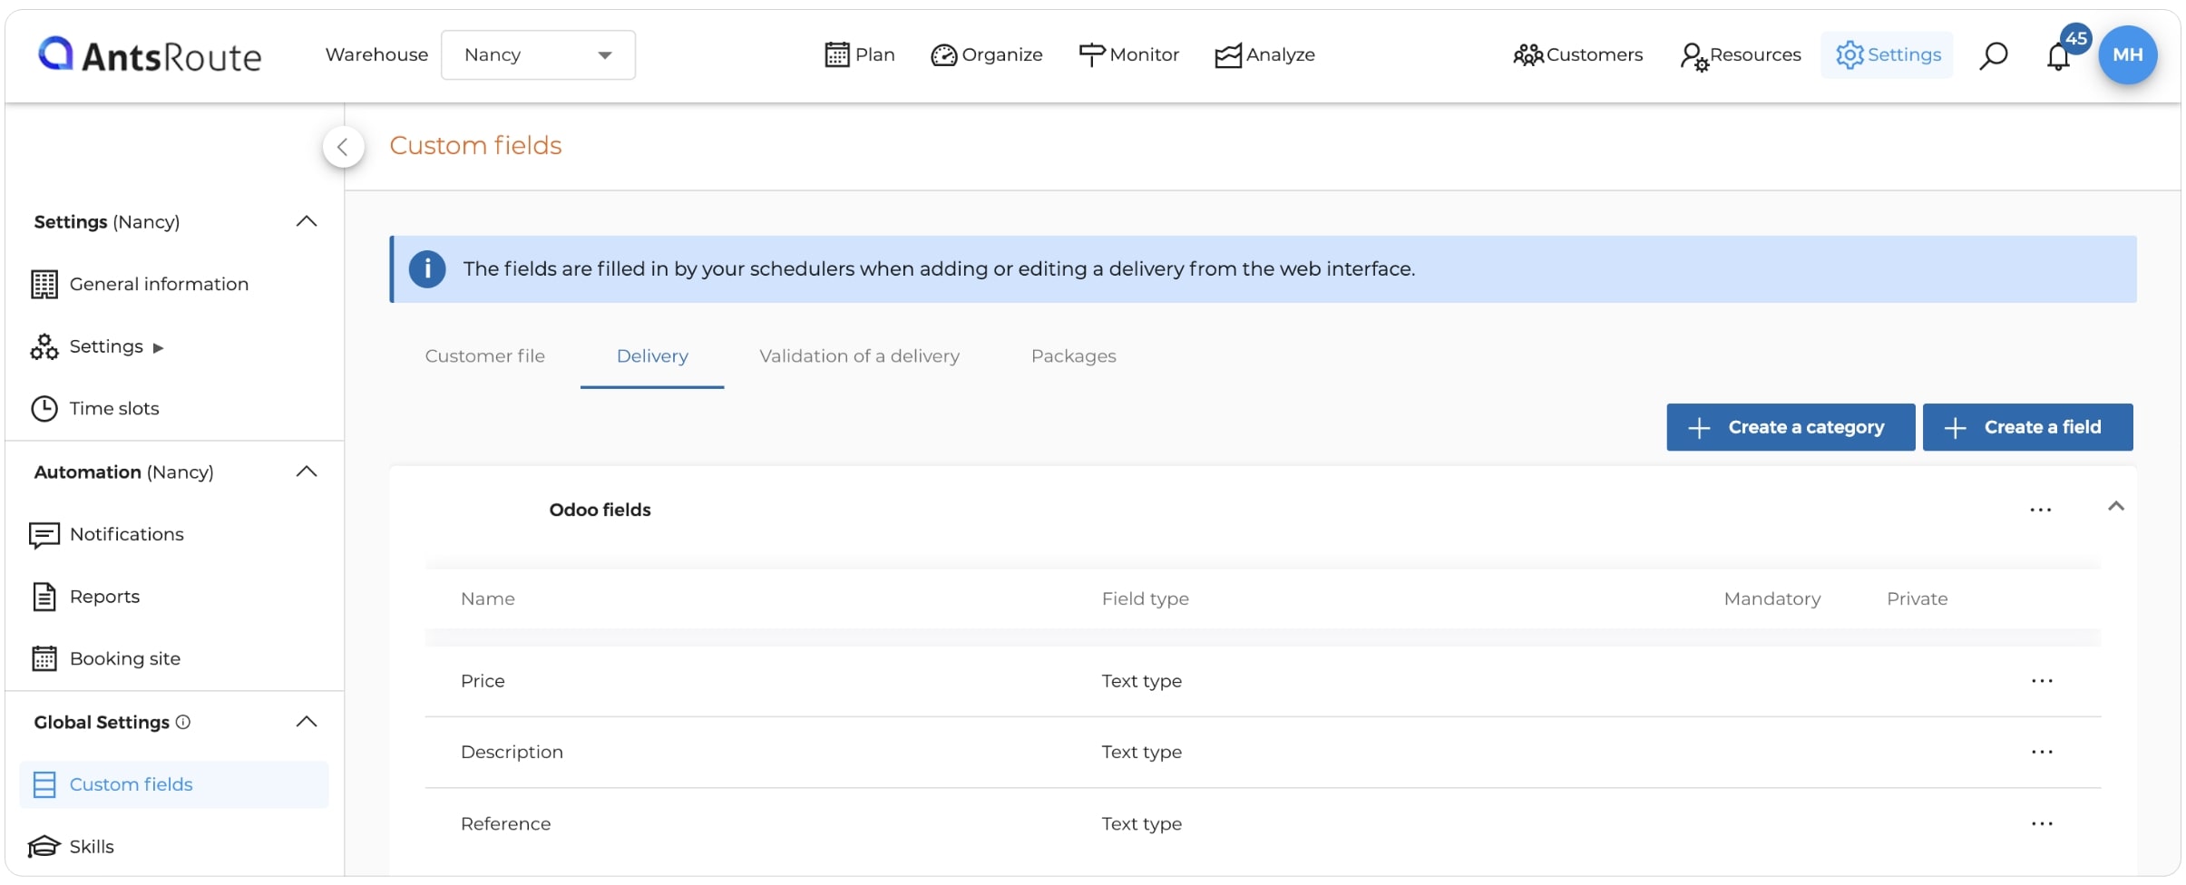This screenshot has height=885, width=2186.
Task: Open General information in sidebar
Action: point(140,285)
